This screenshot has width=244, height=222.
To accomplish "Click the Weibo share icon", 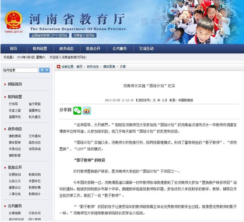I will coord(87,111).
